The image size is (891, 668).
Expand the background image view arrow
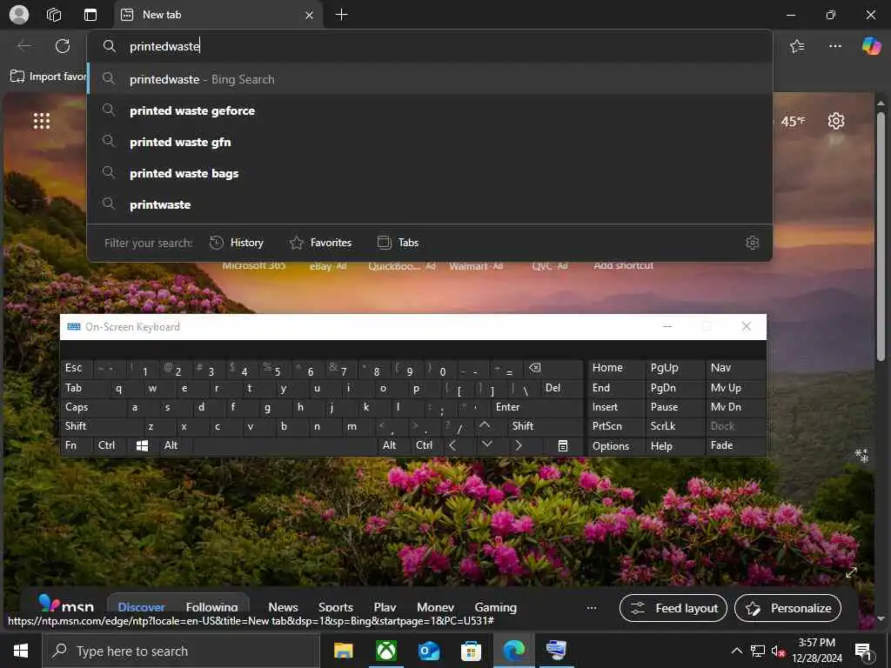(x=851, y=572)
